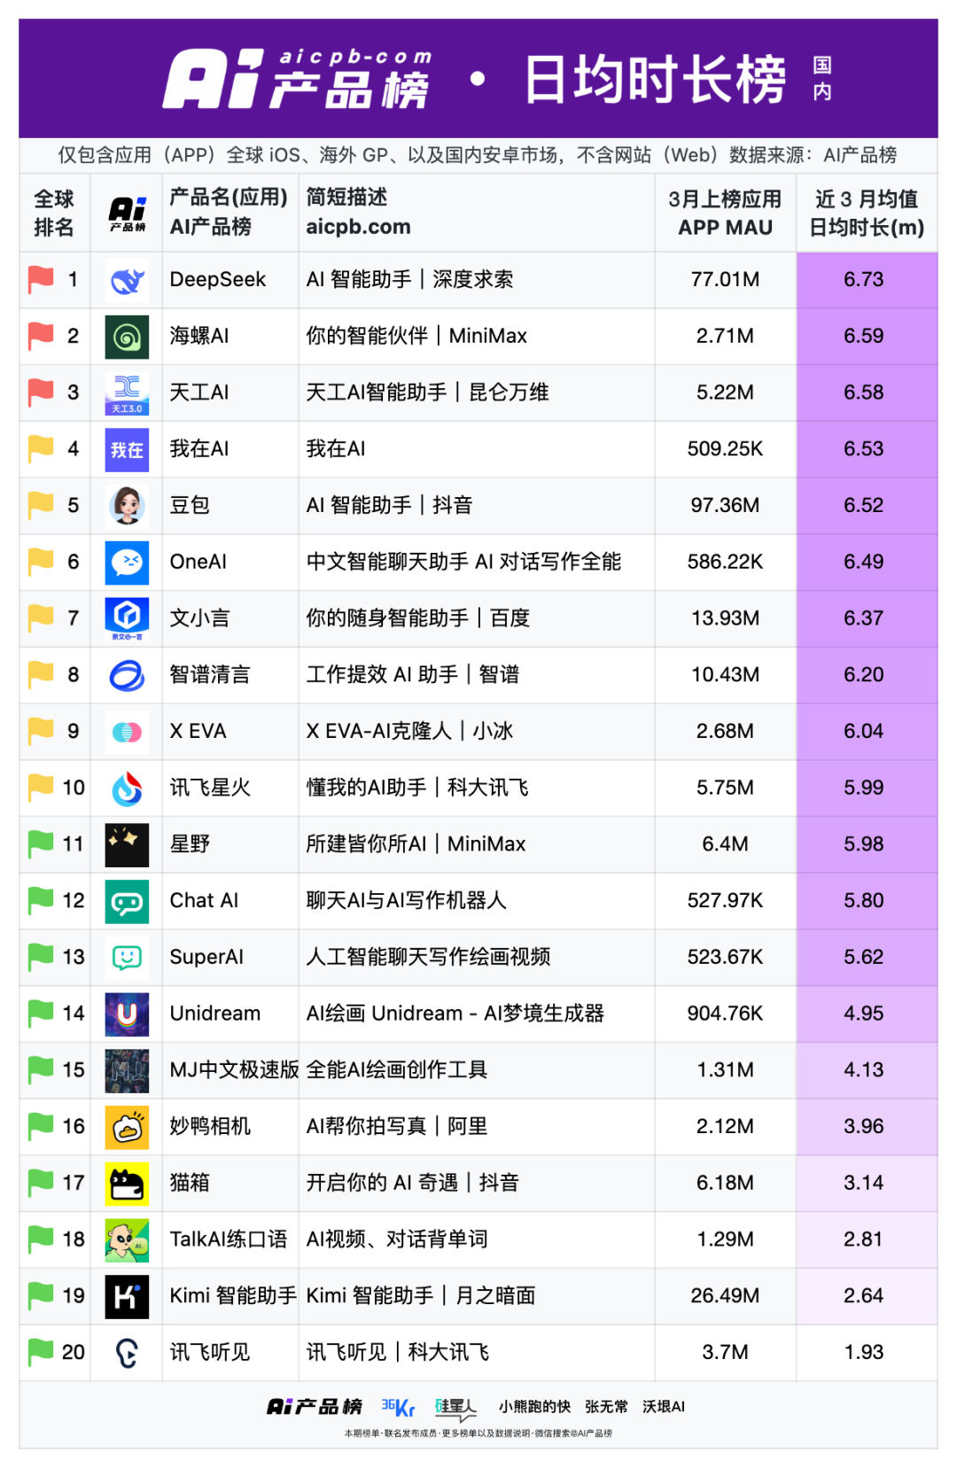Click the Kimi black K icon

click(127, 1297)
